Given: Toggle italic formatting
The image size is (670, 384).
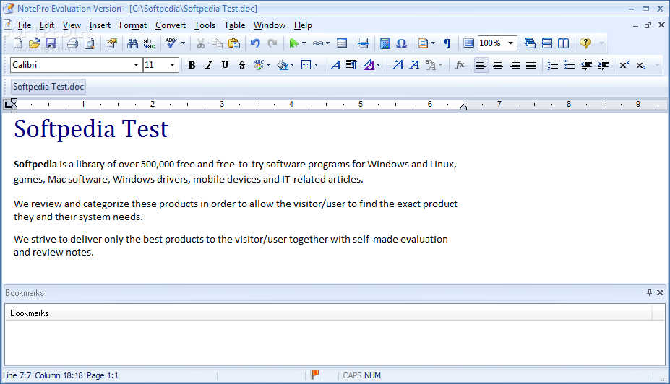Looking at the screenshot, I should pos(209,65).
